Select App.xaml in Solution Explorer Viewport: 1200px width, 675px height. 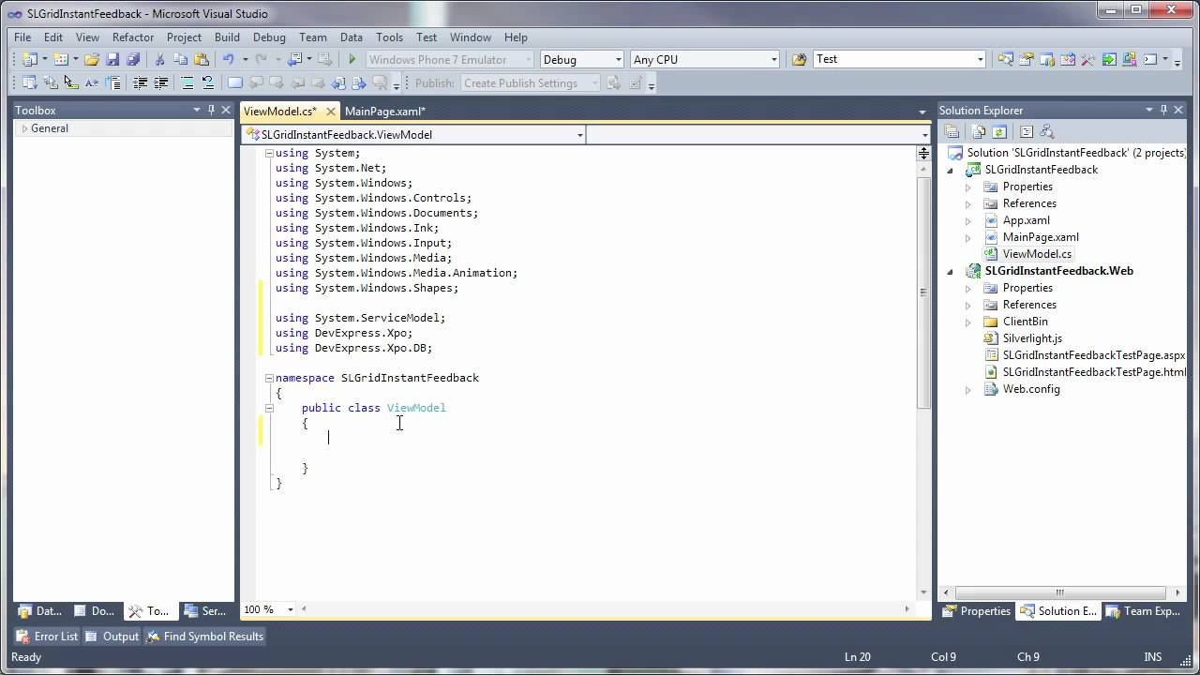pyautogui.click(x=1026, y=220)
